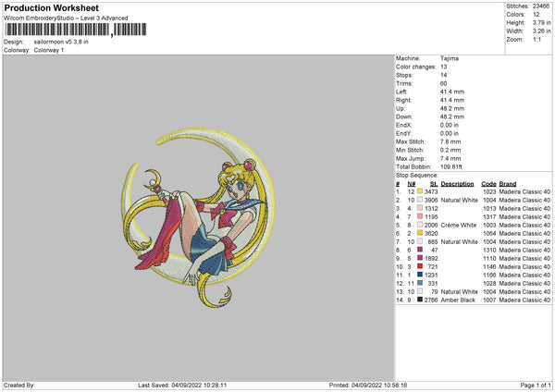The height and width of the screenshot is (392, 555).
Task: Select the Left extent value 41.4 mm
Action: coord(452,92)
